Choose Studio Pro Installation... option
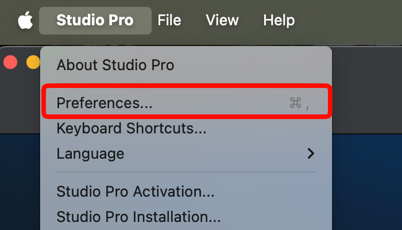 [138, 217]
